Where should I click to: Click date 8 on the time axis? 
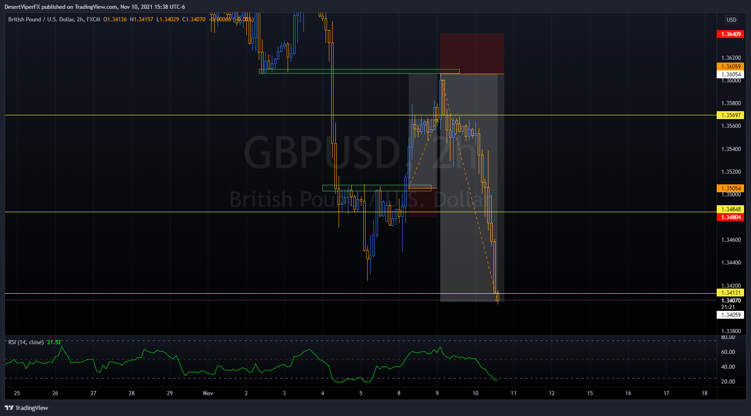tap(399, 393)
